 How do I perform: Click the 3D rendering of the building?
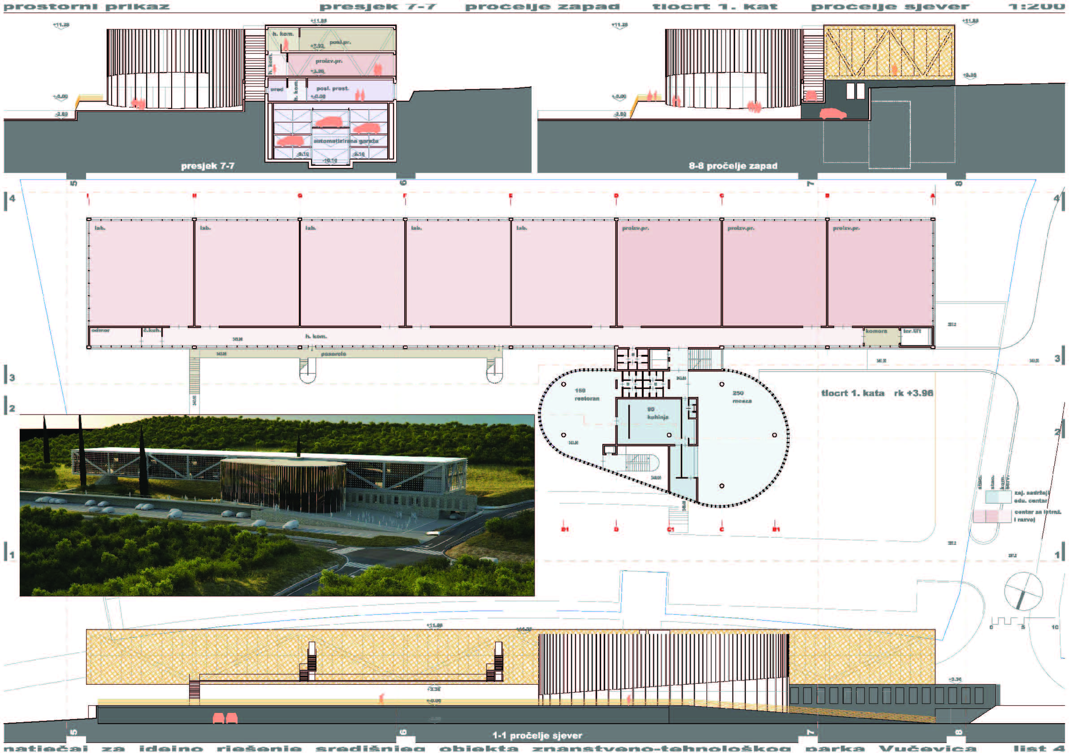point(277,505)
